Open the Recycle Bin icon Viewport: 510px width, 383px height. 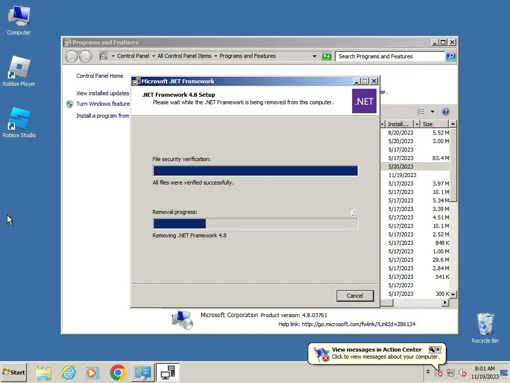click(x=485, y=328)
